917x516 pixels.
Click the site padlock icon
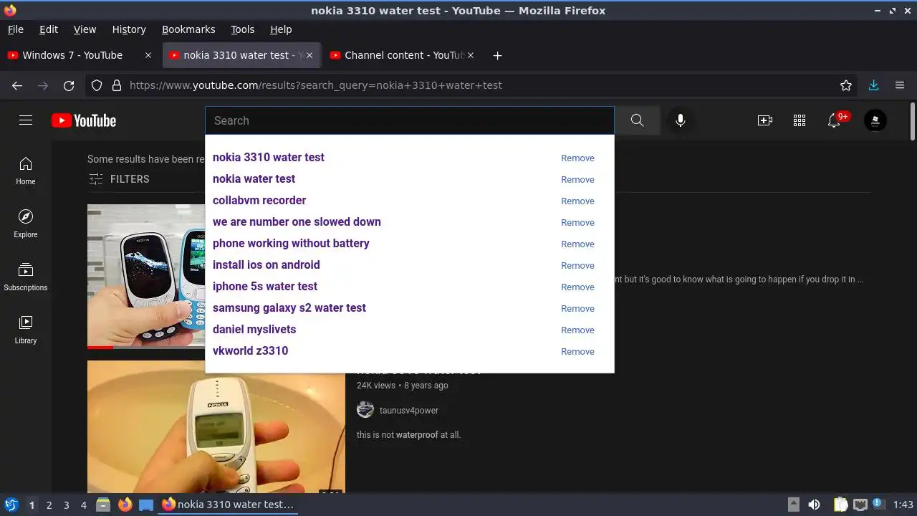(x=117, y=85)
